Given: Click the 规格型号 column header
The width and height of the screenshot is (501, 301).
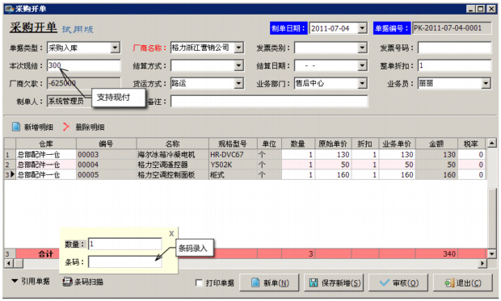Looking at the screenshot, I should (233, 144).
